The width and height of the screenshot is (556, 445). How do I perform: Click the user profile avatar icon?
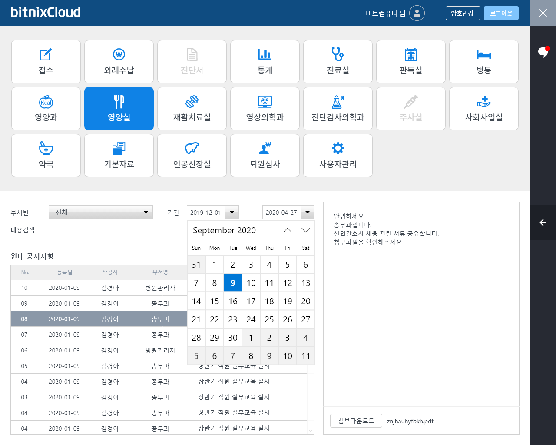pos(417,13)
